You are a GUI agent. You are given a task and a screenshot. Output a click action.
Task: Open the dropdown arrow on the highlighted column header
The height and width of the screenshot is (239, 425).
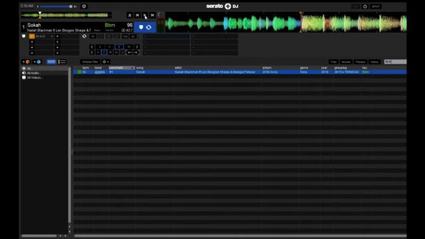(132, 68)
